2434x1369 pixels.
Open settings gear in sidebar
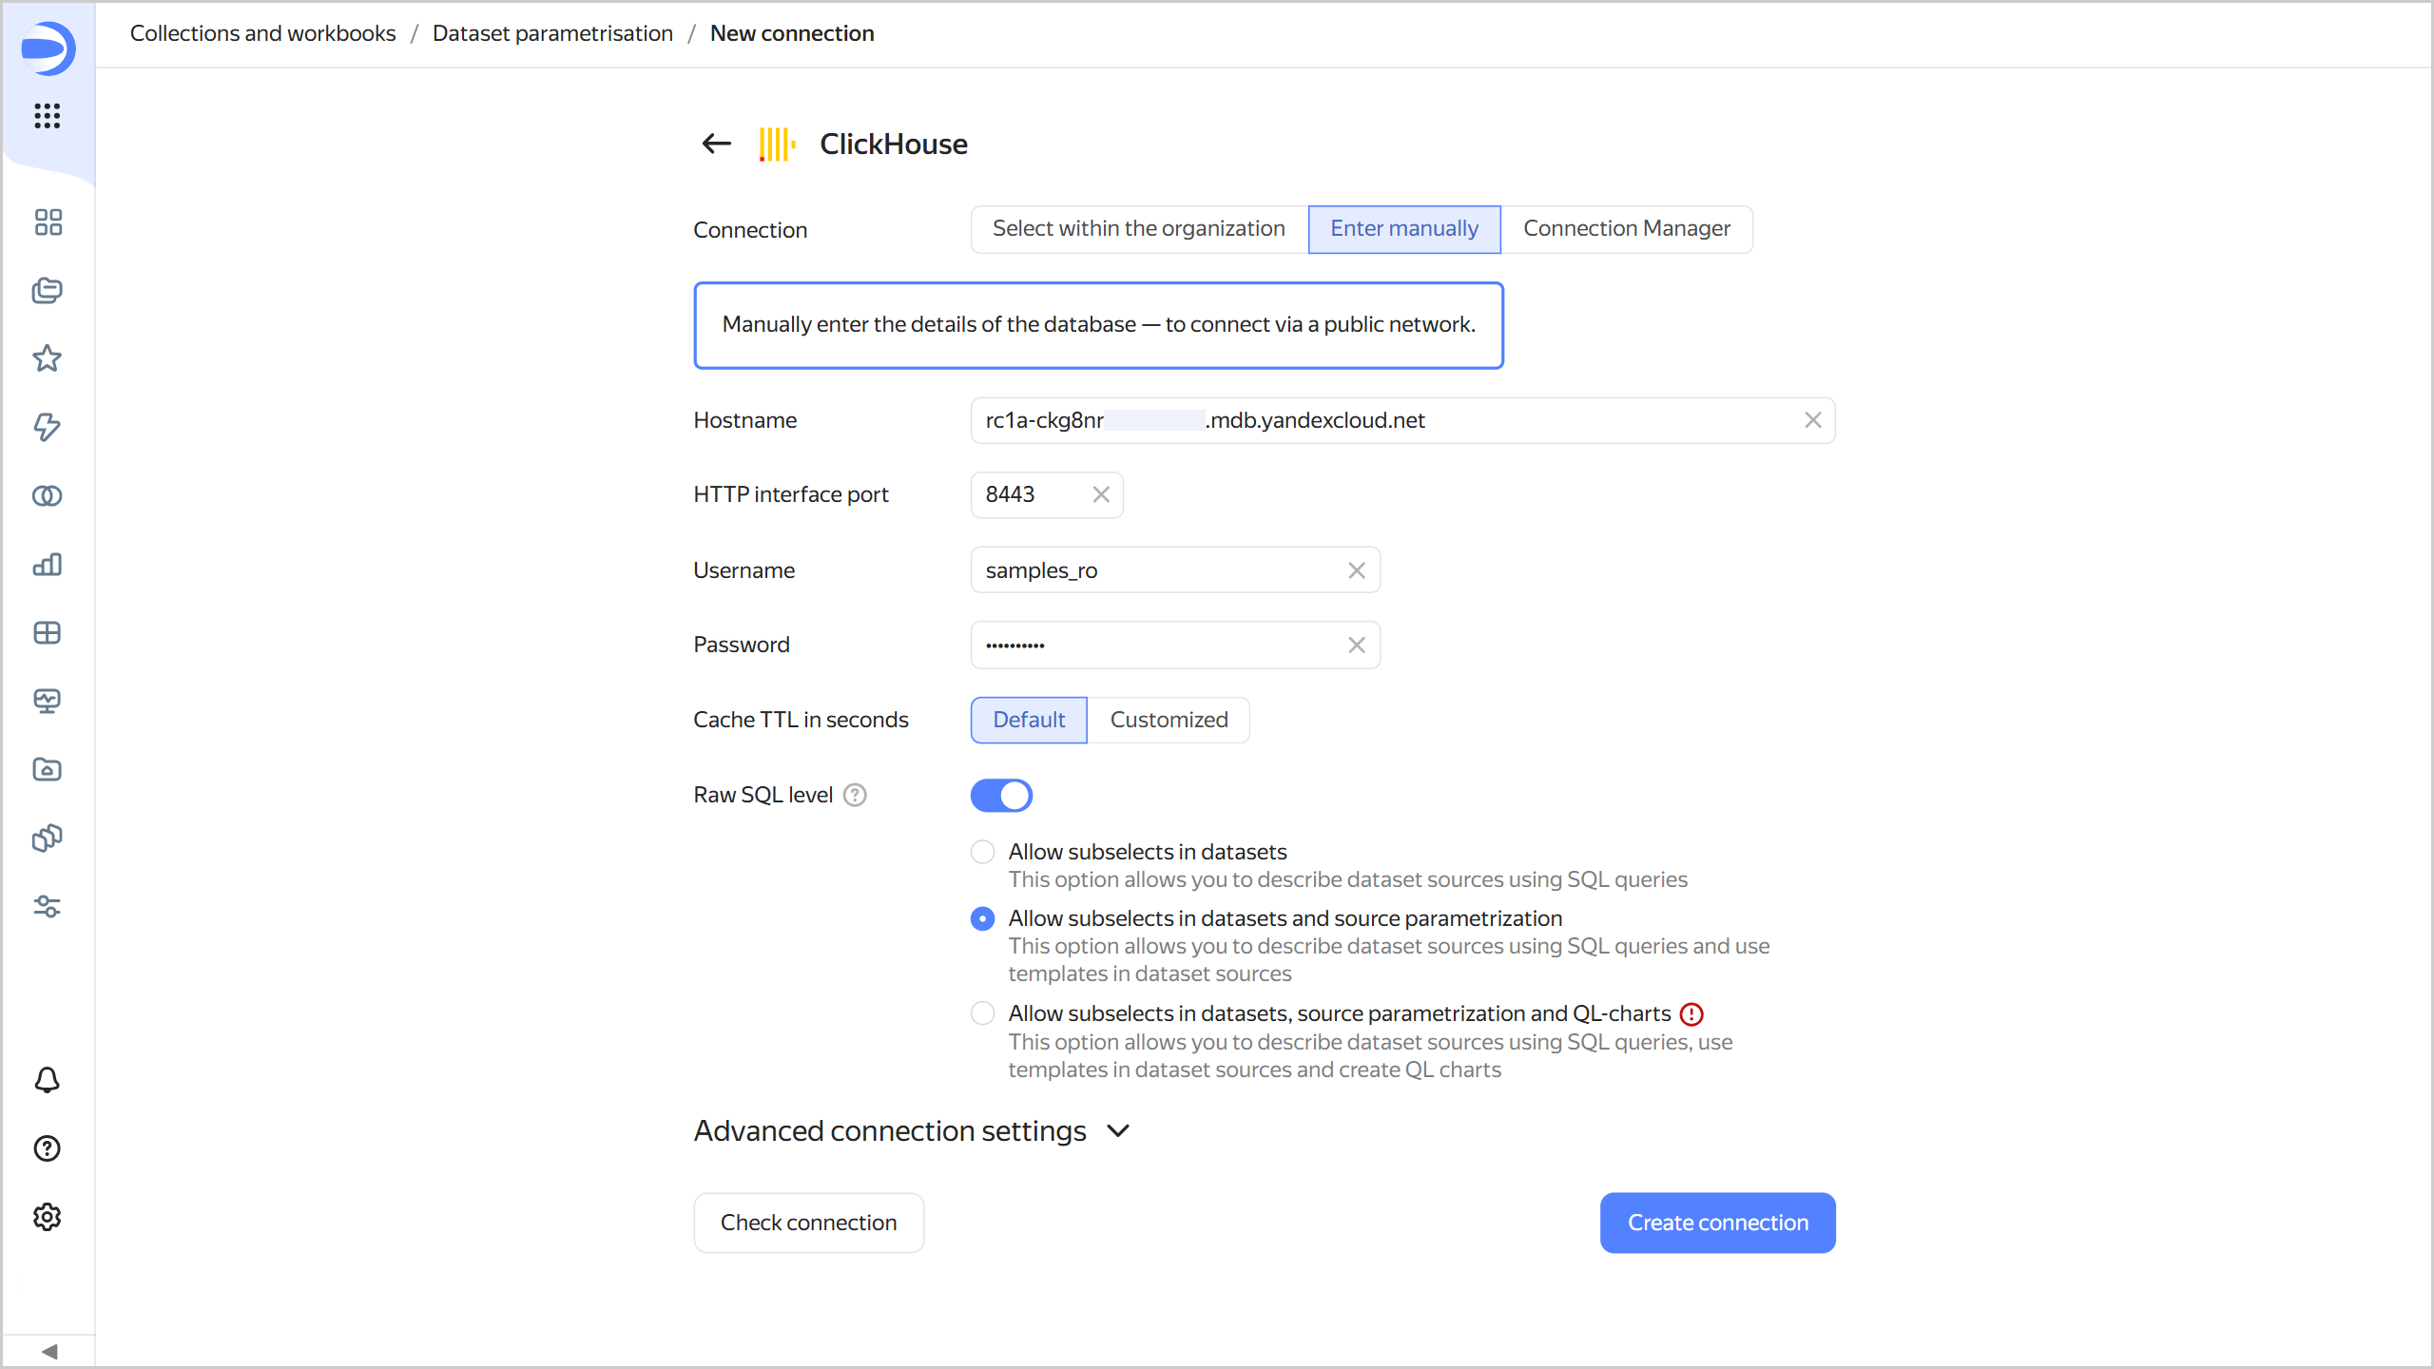point(48,1217)
